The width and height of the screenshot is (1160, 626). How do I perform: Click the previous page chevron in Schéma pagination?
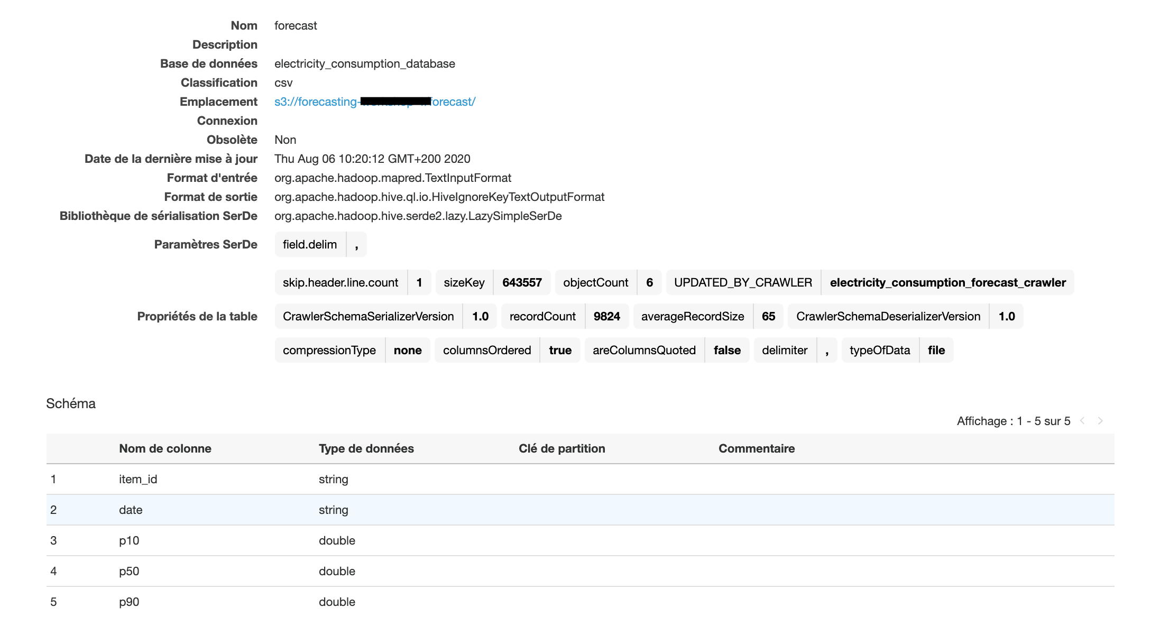(x=1082, y=421)
